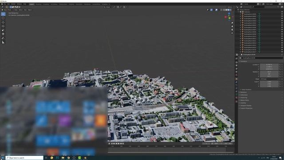
Task: Select the Select Box tool
Action: 3,14
